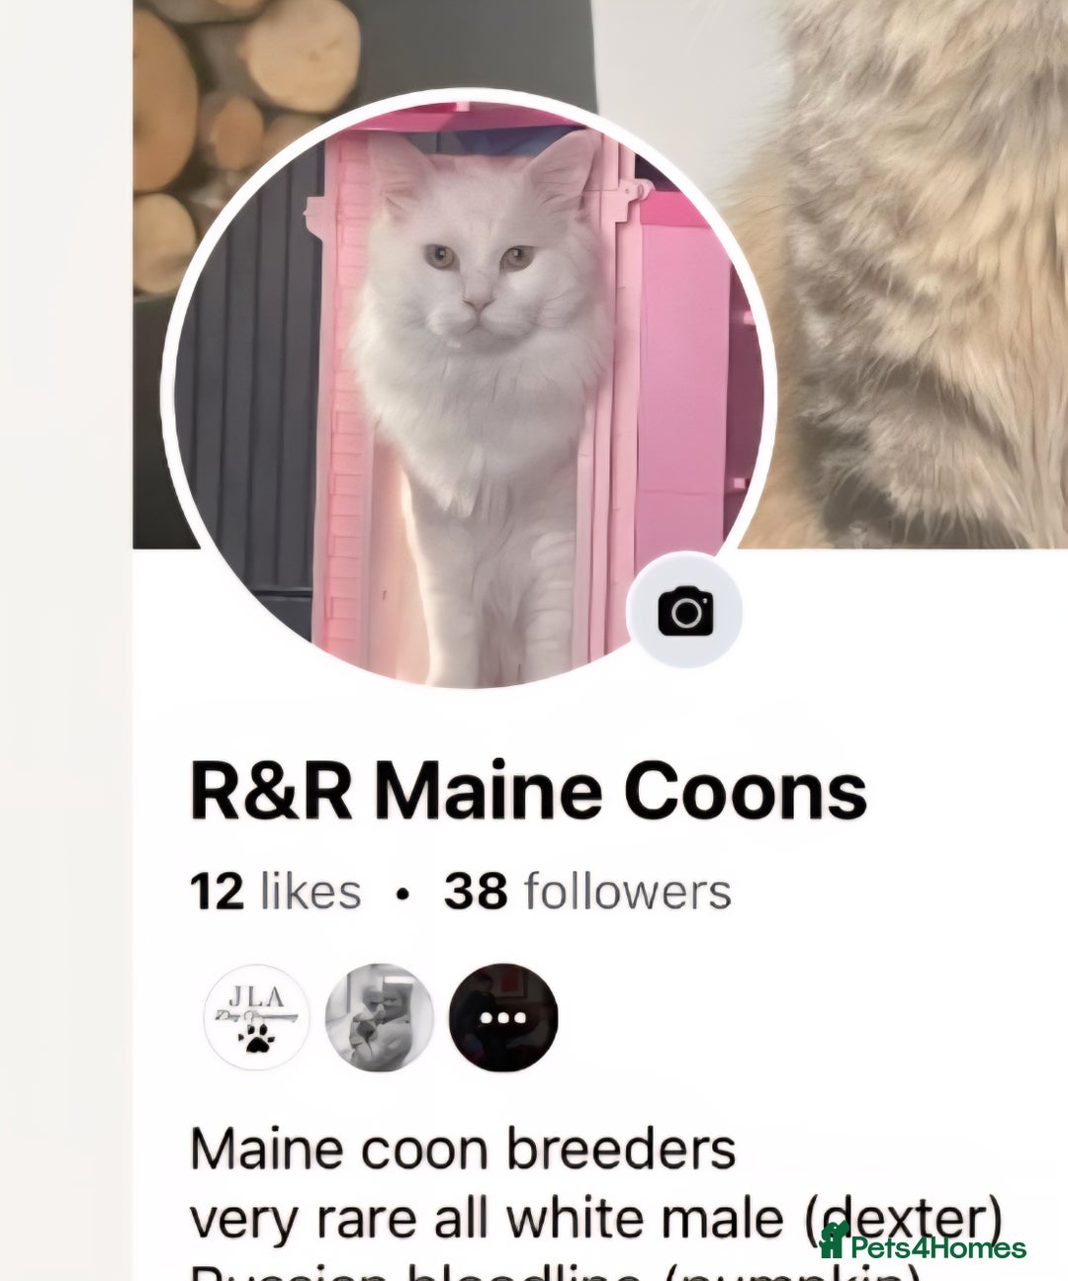Open the JLA paw logo follower avatar
Viewport: 1068px width, 1281px height.
256,1017
